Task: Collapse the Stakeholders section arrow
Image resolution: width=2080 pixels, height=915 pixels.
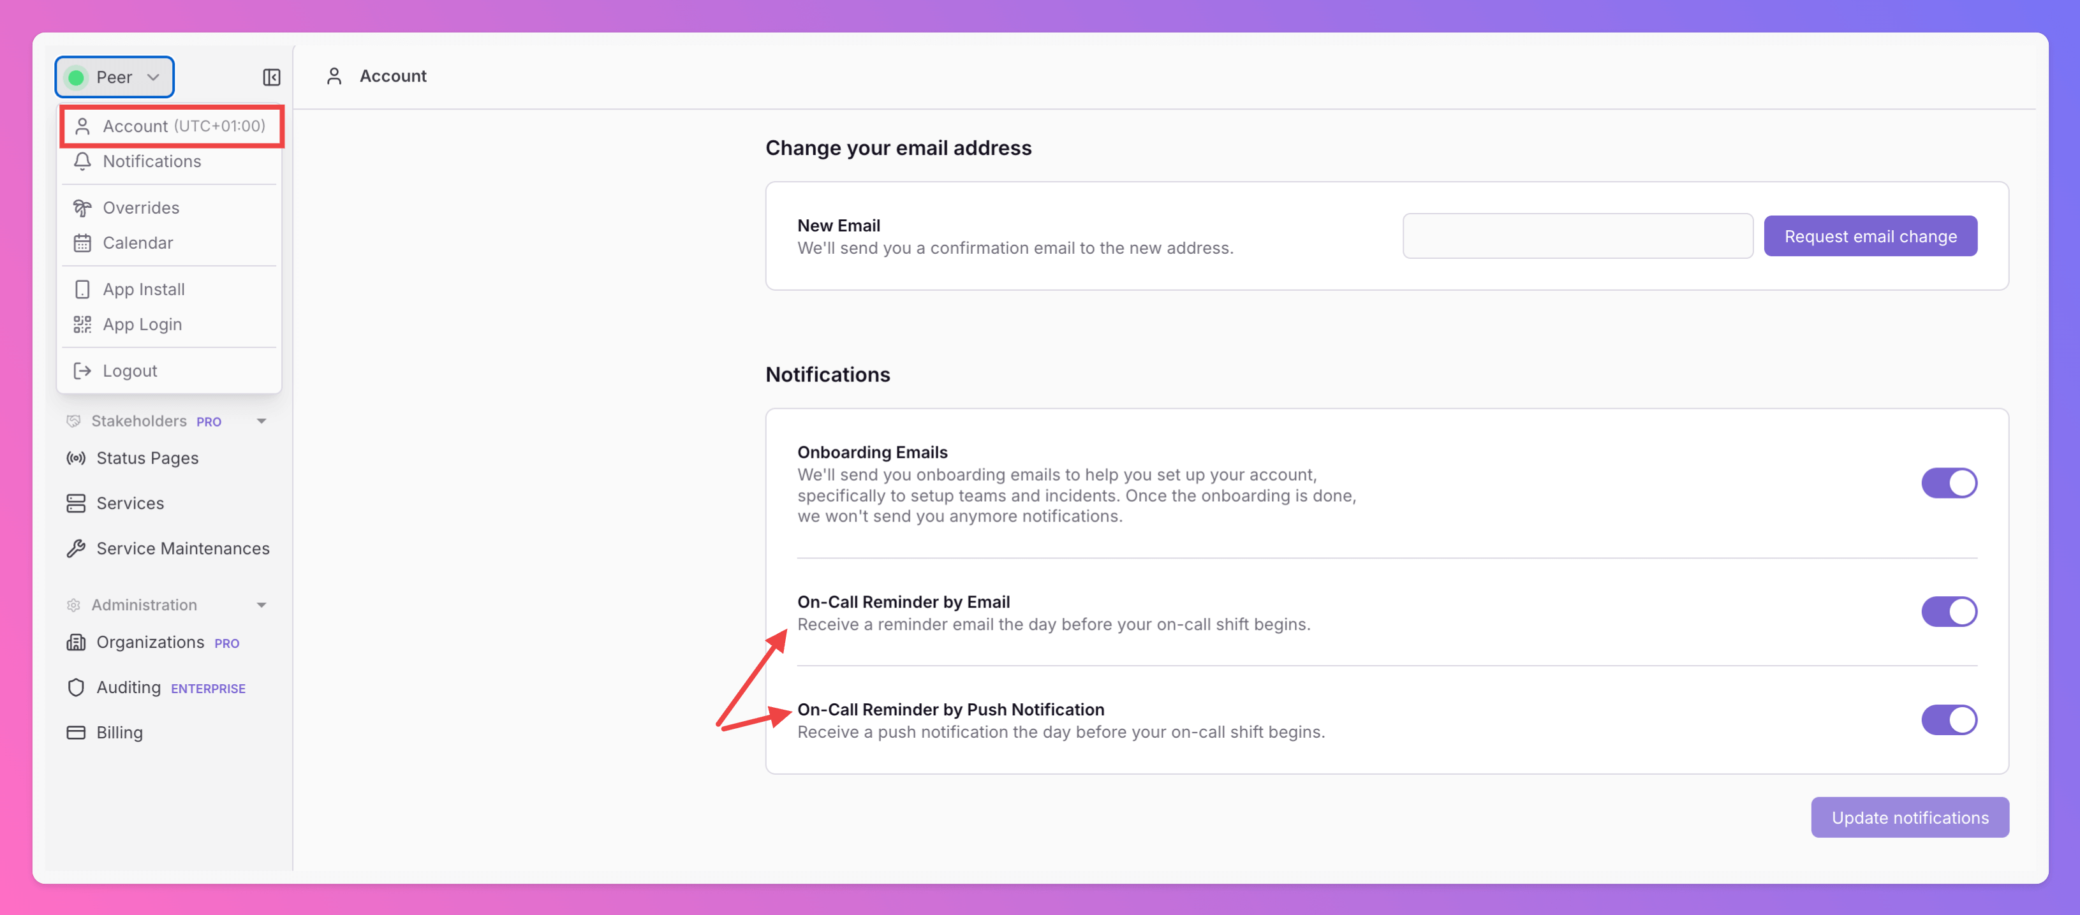Action: tap(261, 421)
